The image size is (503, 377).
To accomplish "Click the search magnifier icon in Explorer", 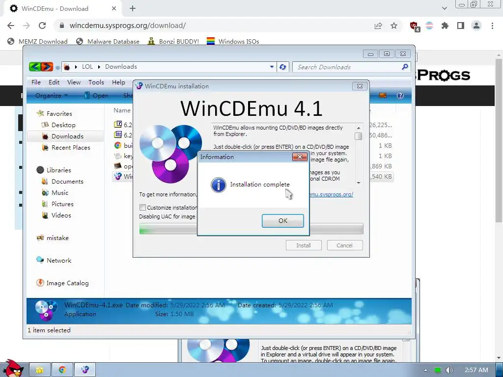I will 405,67.
